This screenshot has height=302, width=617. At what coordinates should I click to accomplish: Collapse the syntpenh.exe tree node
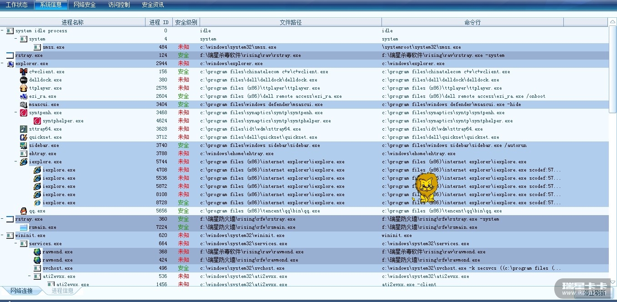coord(16,113)
